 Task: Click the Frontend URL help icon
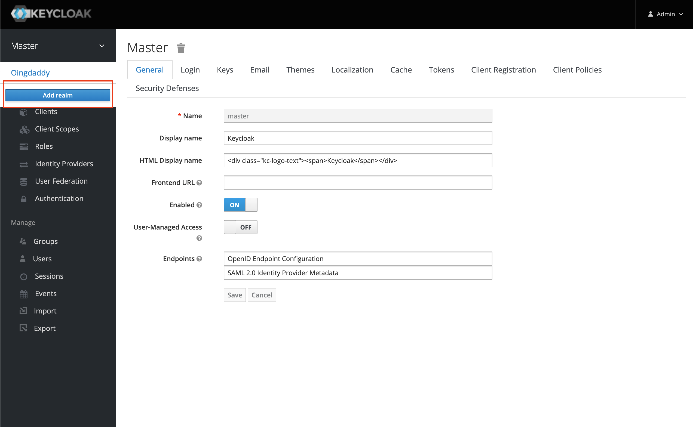click(x=199, y=183)
